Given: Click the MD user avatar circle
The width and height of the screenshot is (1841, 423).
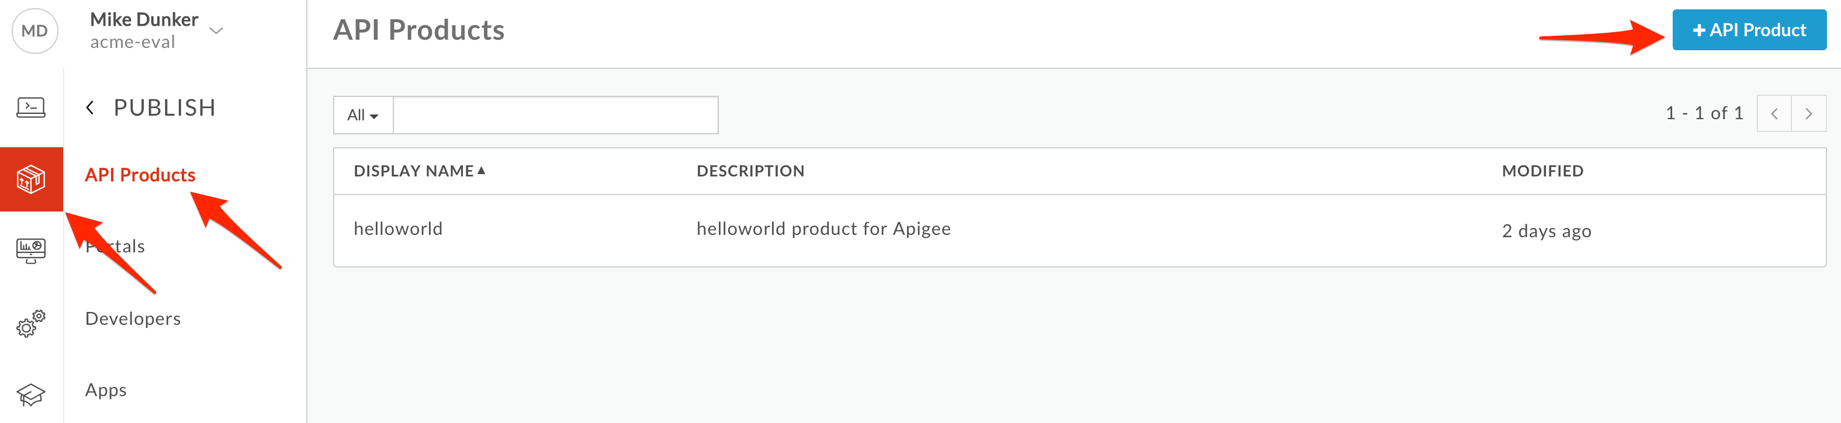Looking at the screenshot, I should pyautogui.click(x=34, y=31).
